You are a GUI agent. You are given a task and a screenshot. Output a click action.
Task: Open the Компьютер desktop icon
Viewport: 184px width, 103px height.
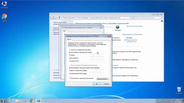coord(4,5)
